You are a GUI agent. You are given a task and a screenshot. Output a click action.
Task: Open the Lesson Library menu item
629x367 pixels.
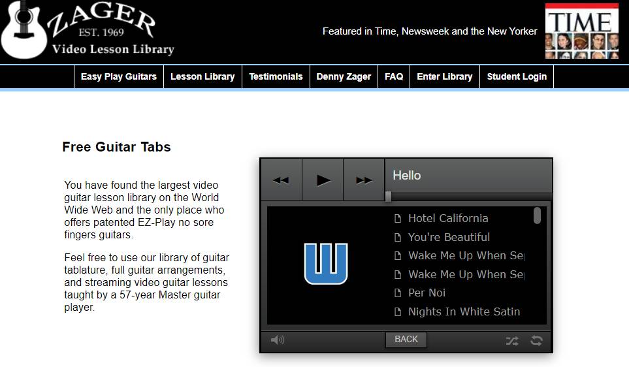[202, 76]
